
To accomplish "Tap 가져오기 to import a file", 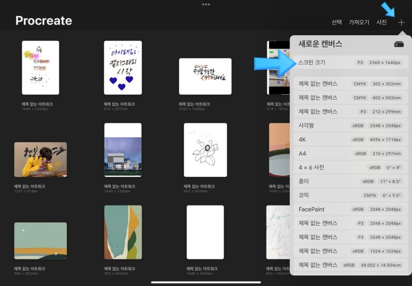I will [359, 22].
